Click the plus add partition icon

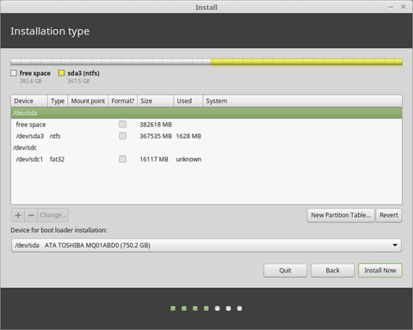18,215
